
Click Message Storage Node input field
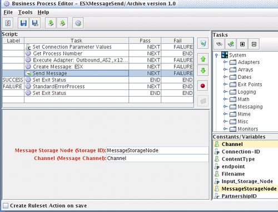tap(157, 150)
